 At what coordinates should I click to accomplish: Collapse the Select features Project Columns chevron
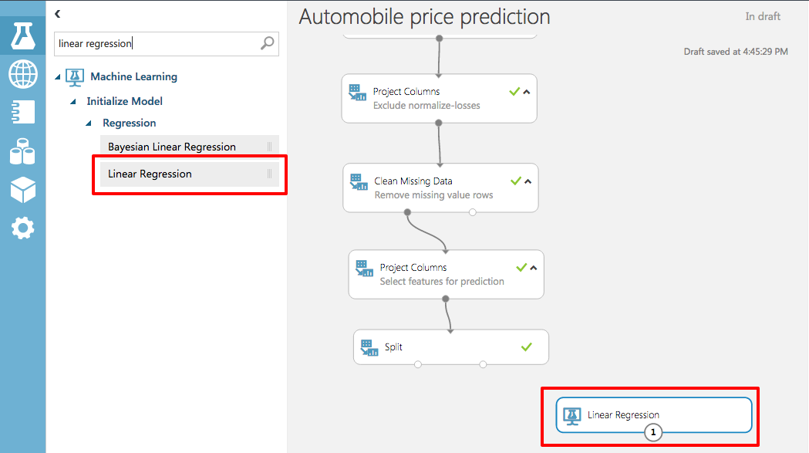click(x=534, y=268)
